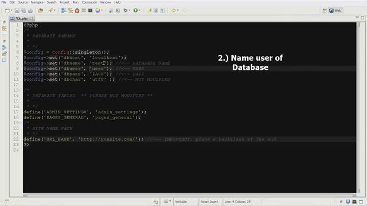This screenshot has height=206, width=367.
Task: Click the Line 9 Column 29 status field
Action: point(237,201)
